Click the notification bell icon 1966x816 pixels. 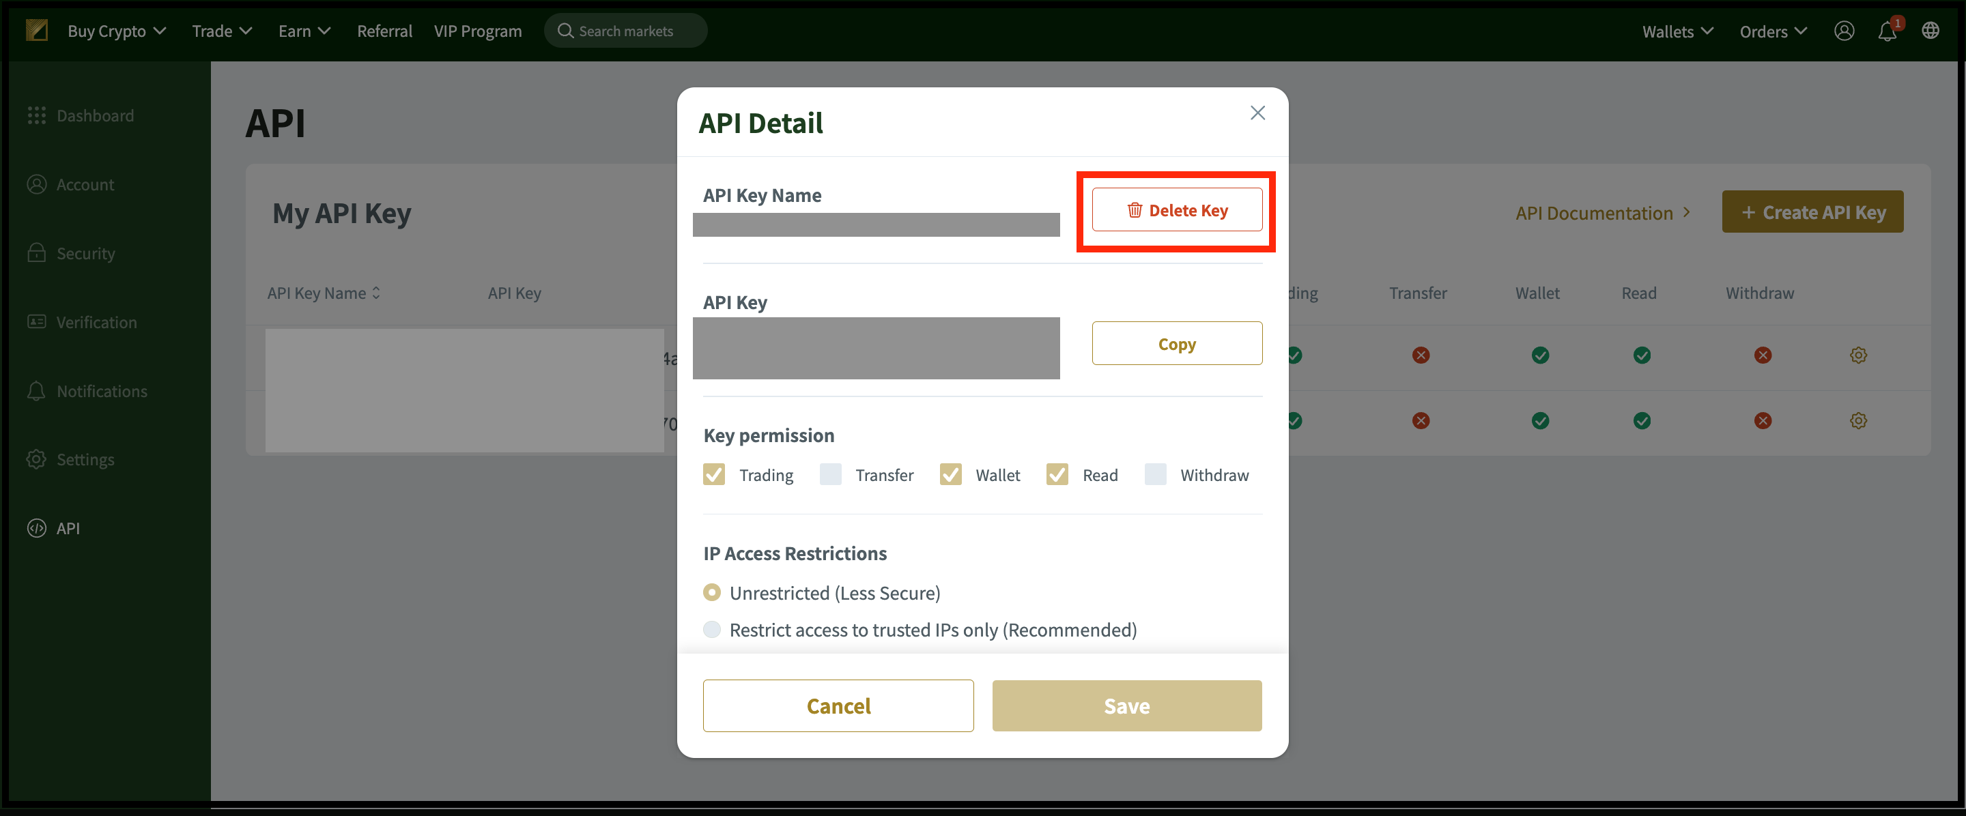coord(1887,31)
